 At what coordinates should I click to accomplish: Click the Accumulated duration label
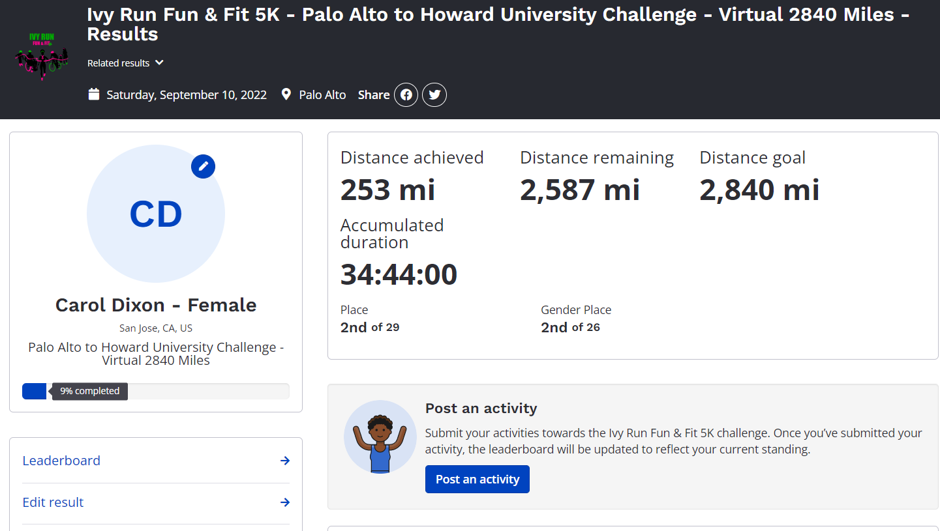coord(392,234)
